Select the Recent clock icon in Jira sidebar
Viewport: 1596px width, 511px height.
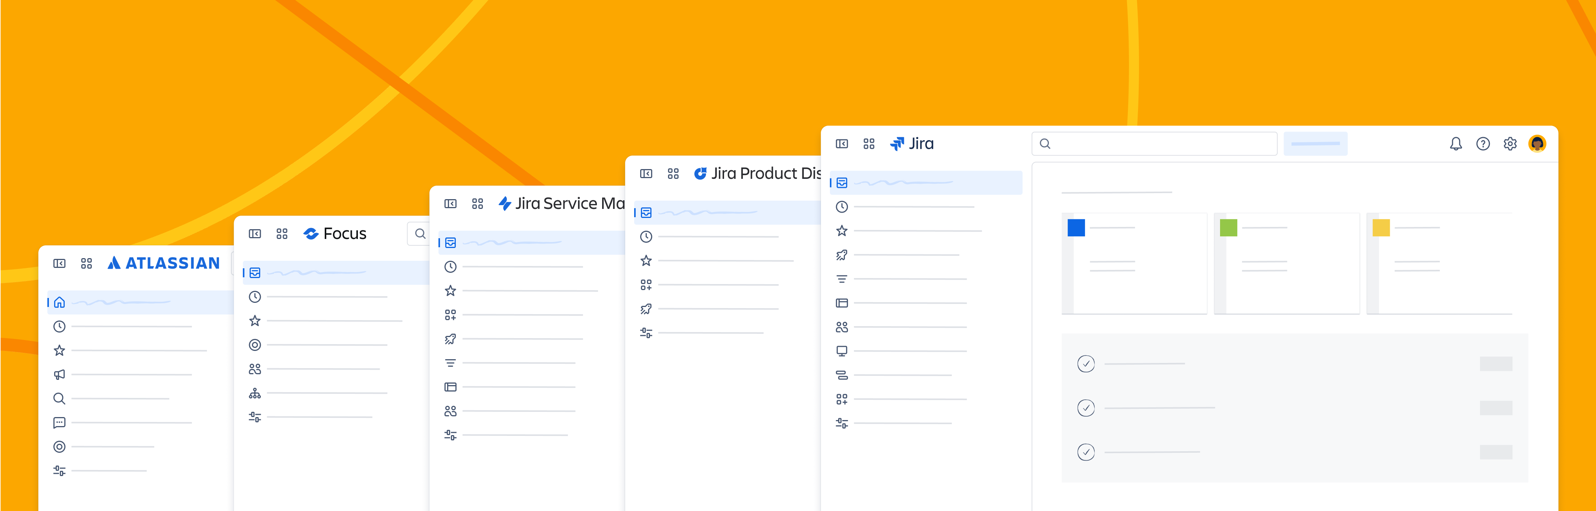(841, 207)
